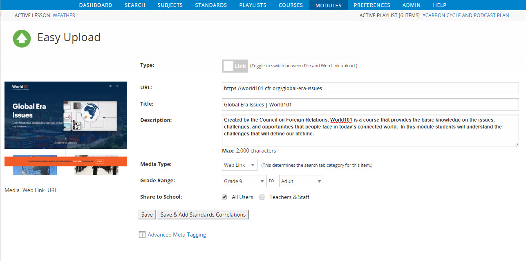526x261 pixels.
Task: Open the Courses menu
Action: coord(291,5)
